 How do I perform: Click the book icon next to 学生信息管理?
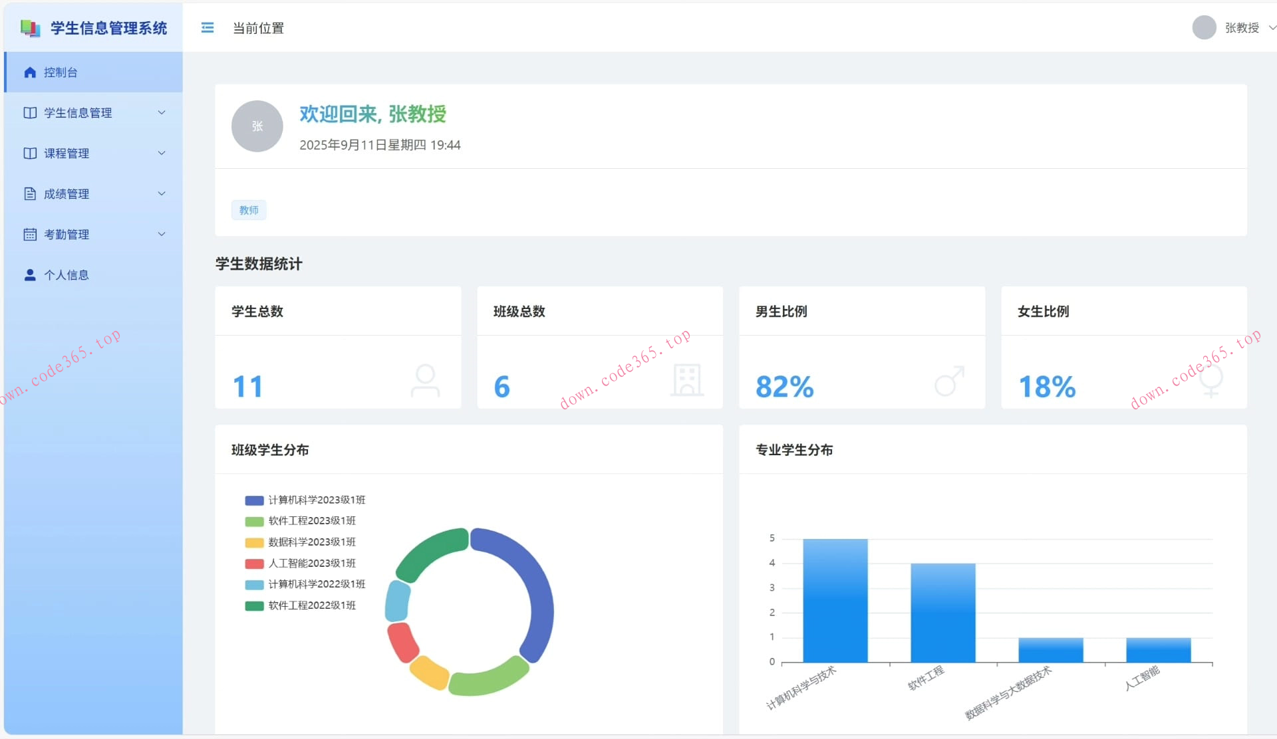(30, 113)
